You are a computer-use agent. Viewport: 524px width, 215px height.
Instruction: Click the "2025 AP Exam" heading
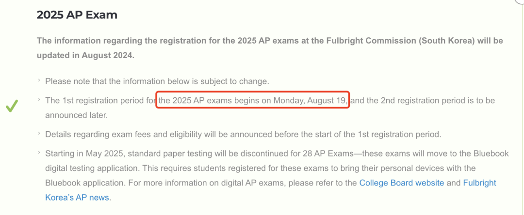click(x=77, y=15)
